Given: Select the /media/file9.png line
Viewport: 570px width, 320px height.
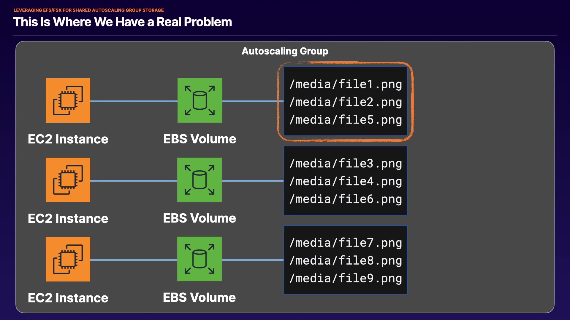Looking at the screenshot, I should point(346,279).
